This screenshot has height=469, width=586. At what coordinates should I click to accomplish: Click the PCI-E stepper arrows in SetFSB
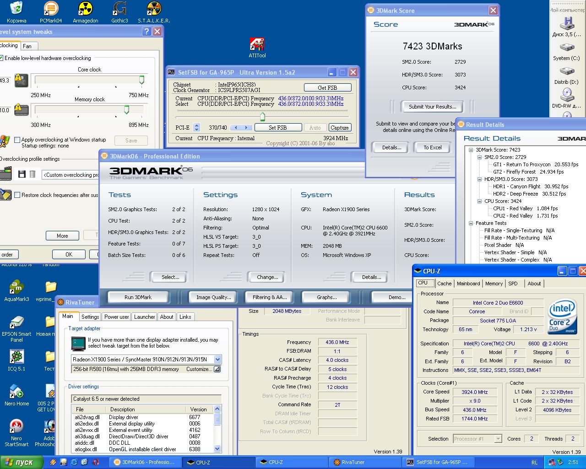pyautogui.click(x=196, y=127)
